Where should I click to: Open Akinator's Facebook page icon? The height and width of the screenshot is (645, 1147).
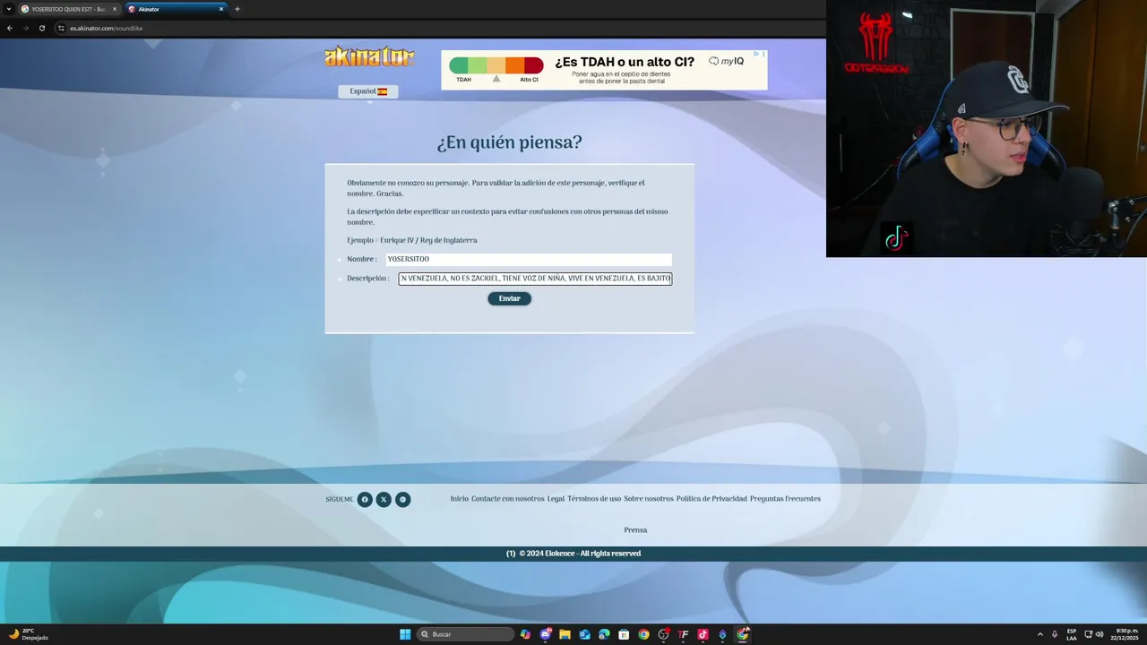[365, 499]
